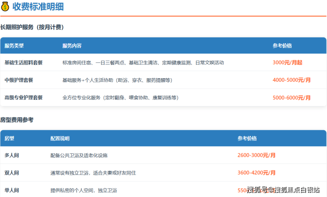Image resolution: width=327 pixels, height=197 pixels.
Task: Click the 房型费用参考 section title
Action: click(17, 120)
